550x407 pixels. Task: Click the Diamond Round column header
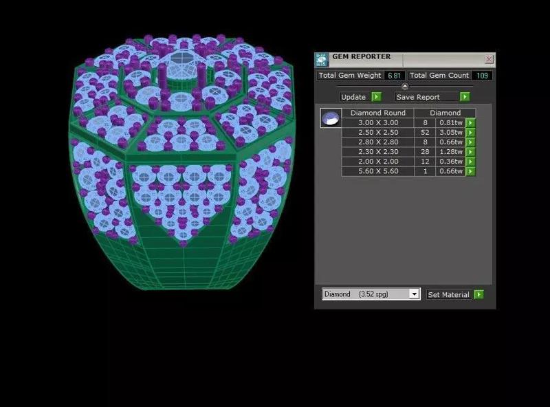coord(377,113)
